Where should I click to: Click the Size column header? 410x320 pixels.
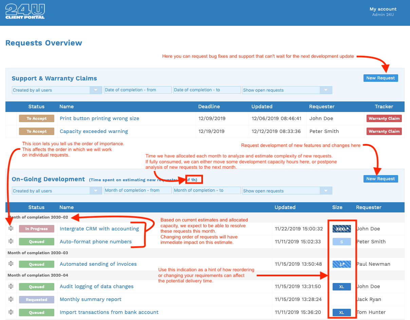click(x=337, y=207)
